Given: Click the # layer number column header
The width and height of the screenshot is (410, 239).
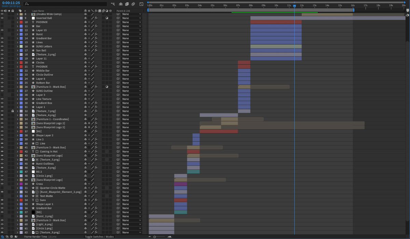Looking at the screenshot, I should [25, 11].
